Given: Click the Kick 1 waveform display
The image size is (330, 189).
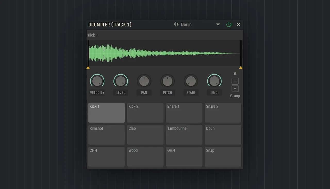Looking at the screenshot, I should 164,53.
